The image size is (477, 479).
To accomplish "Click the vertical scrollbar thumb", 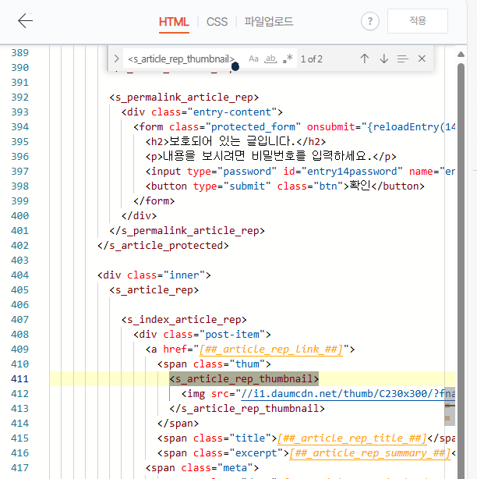I will [x=461, y=271].
